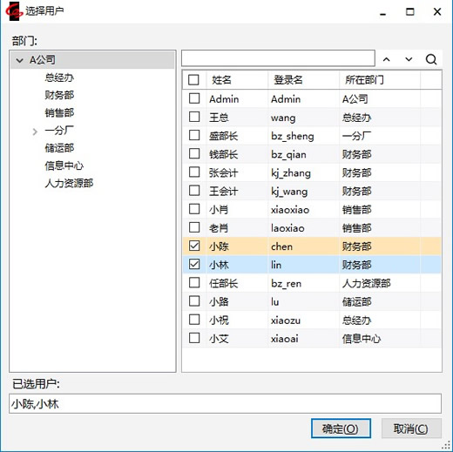Select 人力资源部 in the department tree

69,183
